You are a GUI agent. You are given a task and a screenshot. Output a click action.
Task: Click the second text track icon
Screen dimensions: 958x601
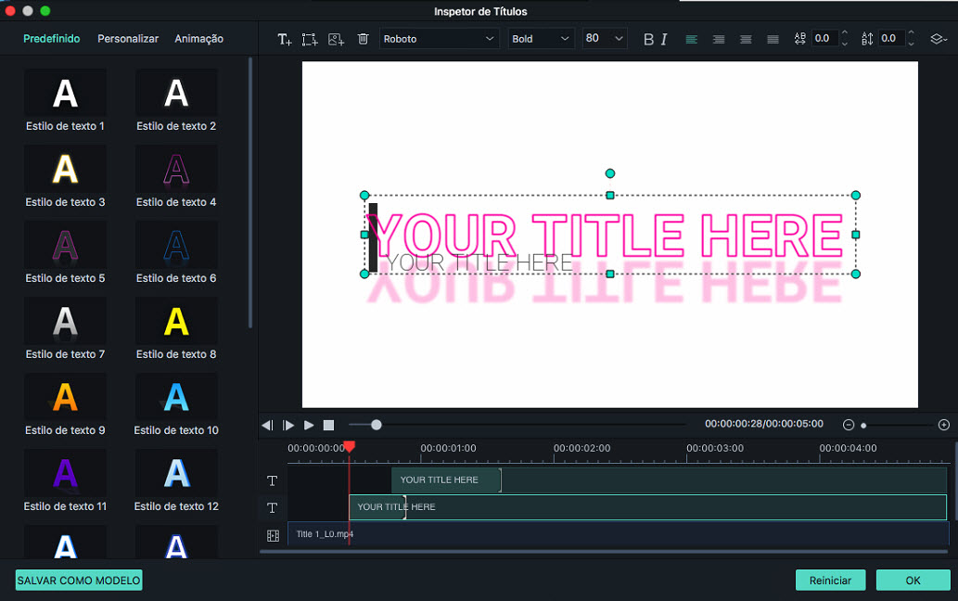pos(273,507)
